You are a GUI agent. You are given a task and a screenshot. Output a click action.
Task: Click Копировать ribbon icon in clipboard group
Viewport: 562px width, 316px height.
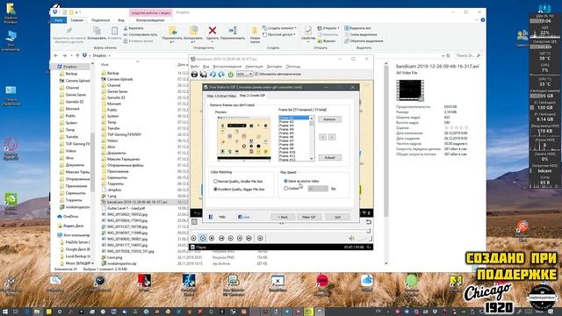[97, 33]
